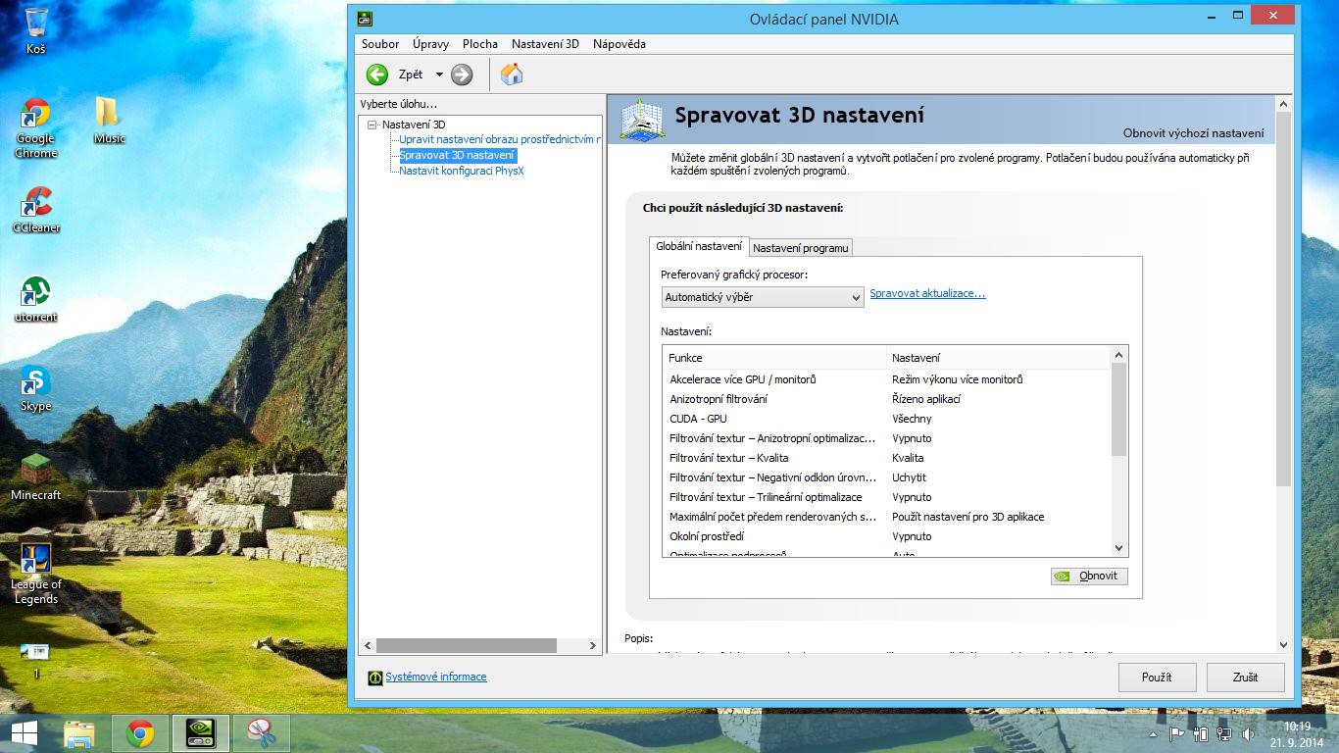The image size is (1339, 753).
Task: Open the Home icon in the toolbar
Action: (512, 75)
